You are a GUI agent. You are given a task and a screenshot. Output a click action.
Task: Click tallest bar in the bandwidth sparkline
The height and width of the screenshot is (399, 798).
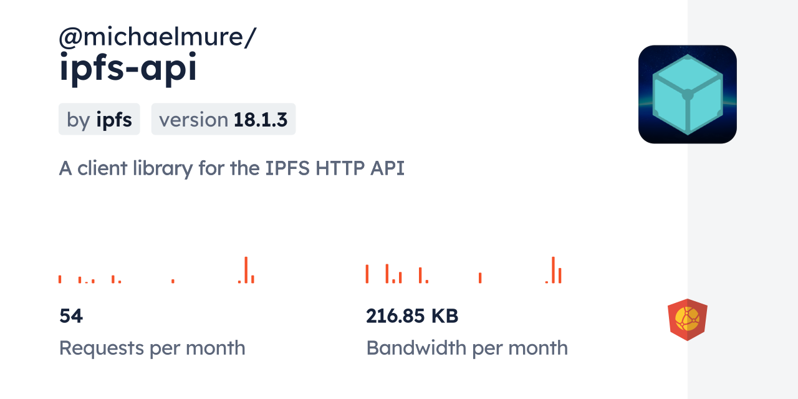point(553,270)
